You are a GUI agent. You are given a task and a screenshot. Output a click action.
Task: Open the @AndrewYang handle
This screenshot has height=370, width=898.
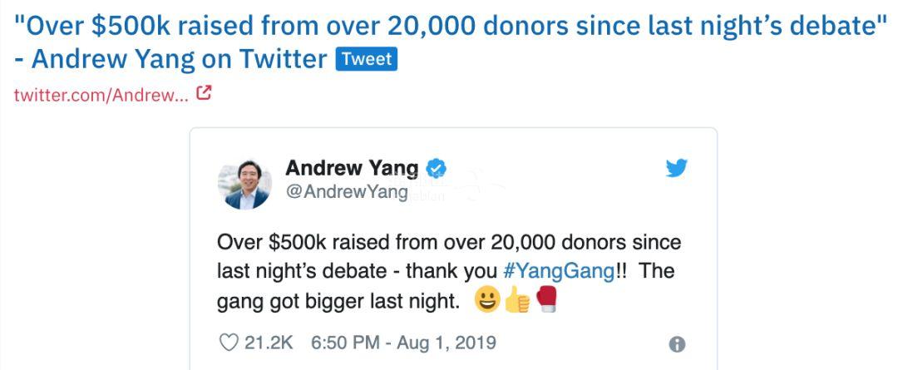tap(347, 192)
